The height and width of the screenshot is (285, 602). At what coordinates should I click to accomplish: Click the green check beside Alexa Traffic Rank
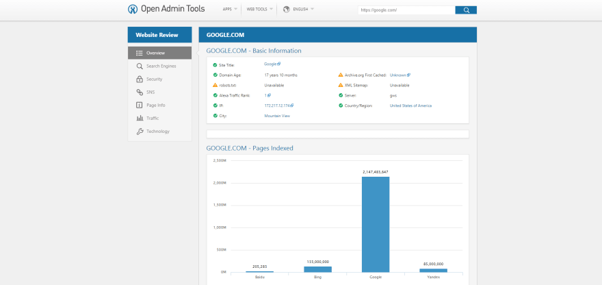tap(215, 95)
